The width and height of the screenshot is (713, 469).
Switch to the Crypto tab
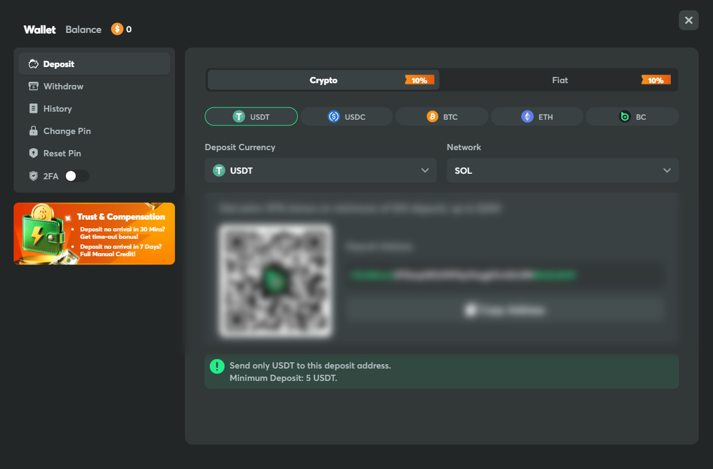tap(323, 80)
